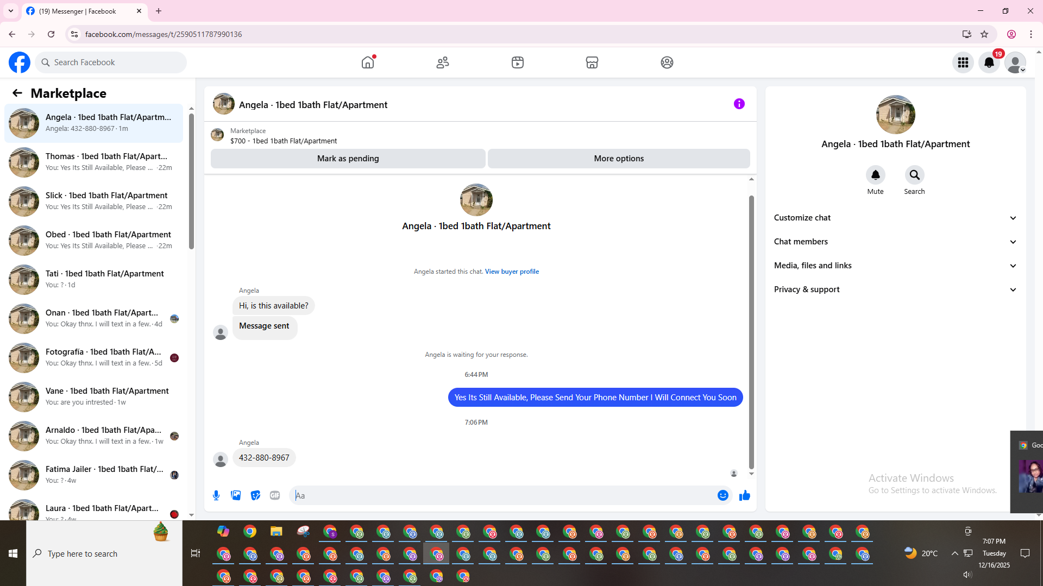Open the Facebook menu grid icon
The height and width of the screenshot is (586, 1043).
(x=963, y=62)
